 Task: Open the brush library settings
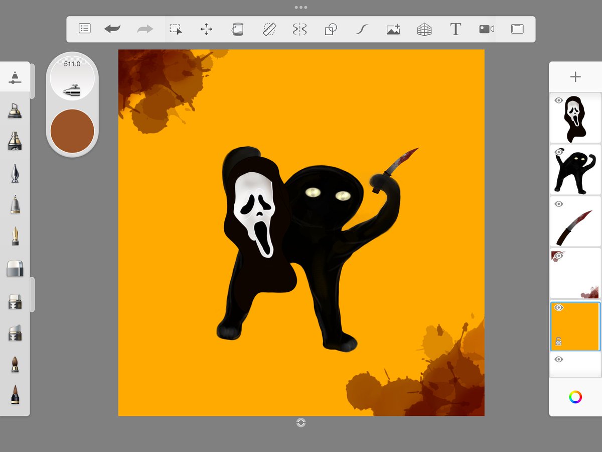click(x=15, y=77)
